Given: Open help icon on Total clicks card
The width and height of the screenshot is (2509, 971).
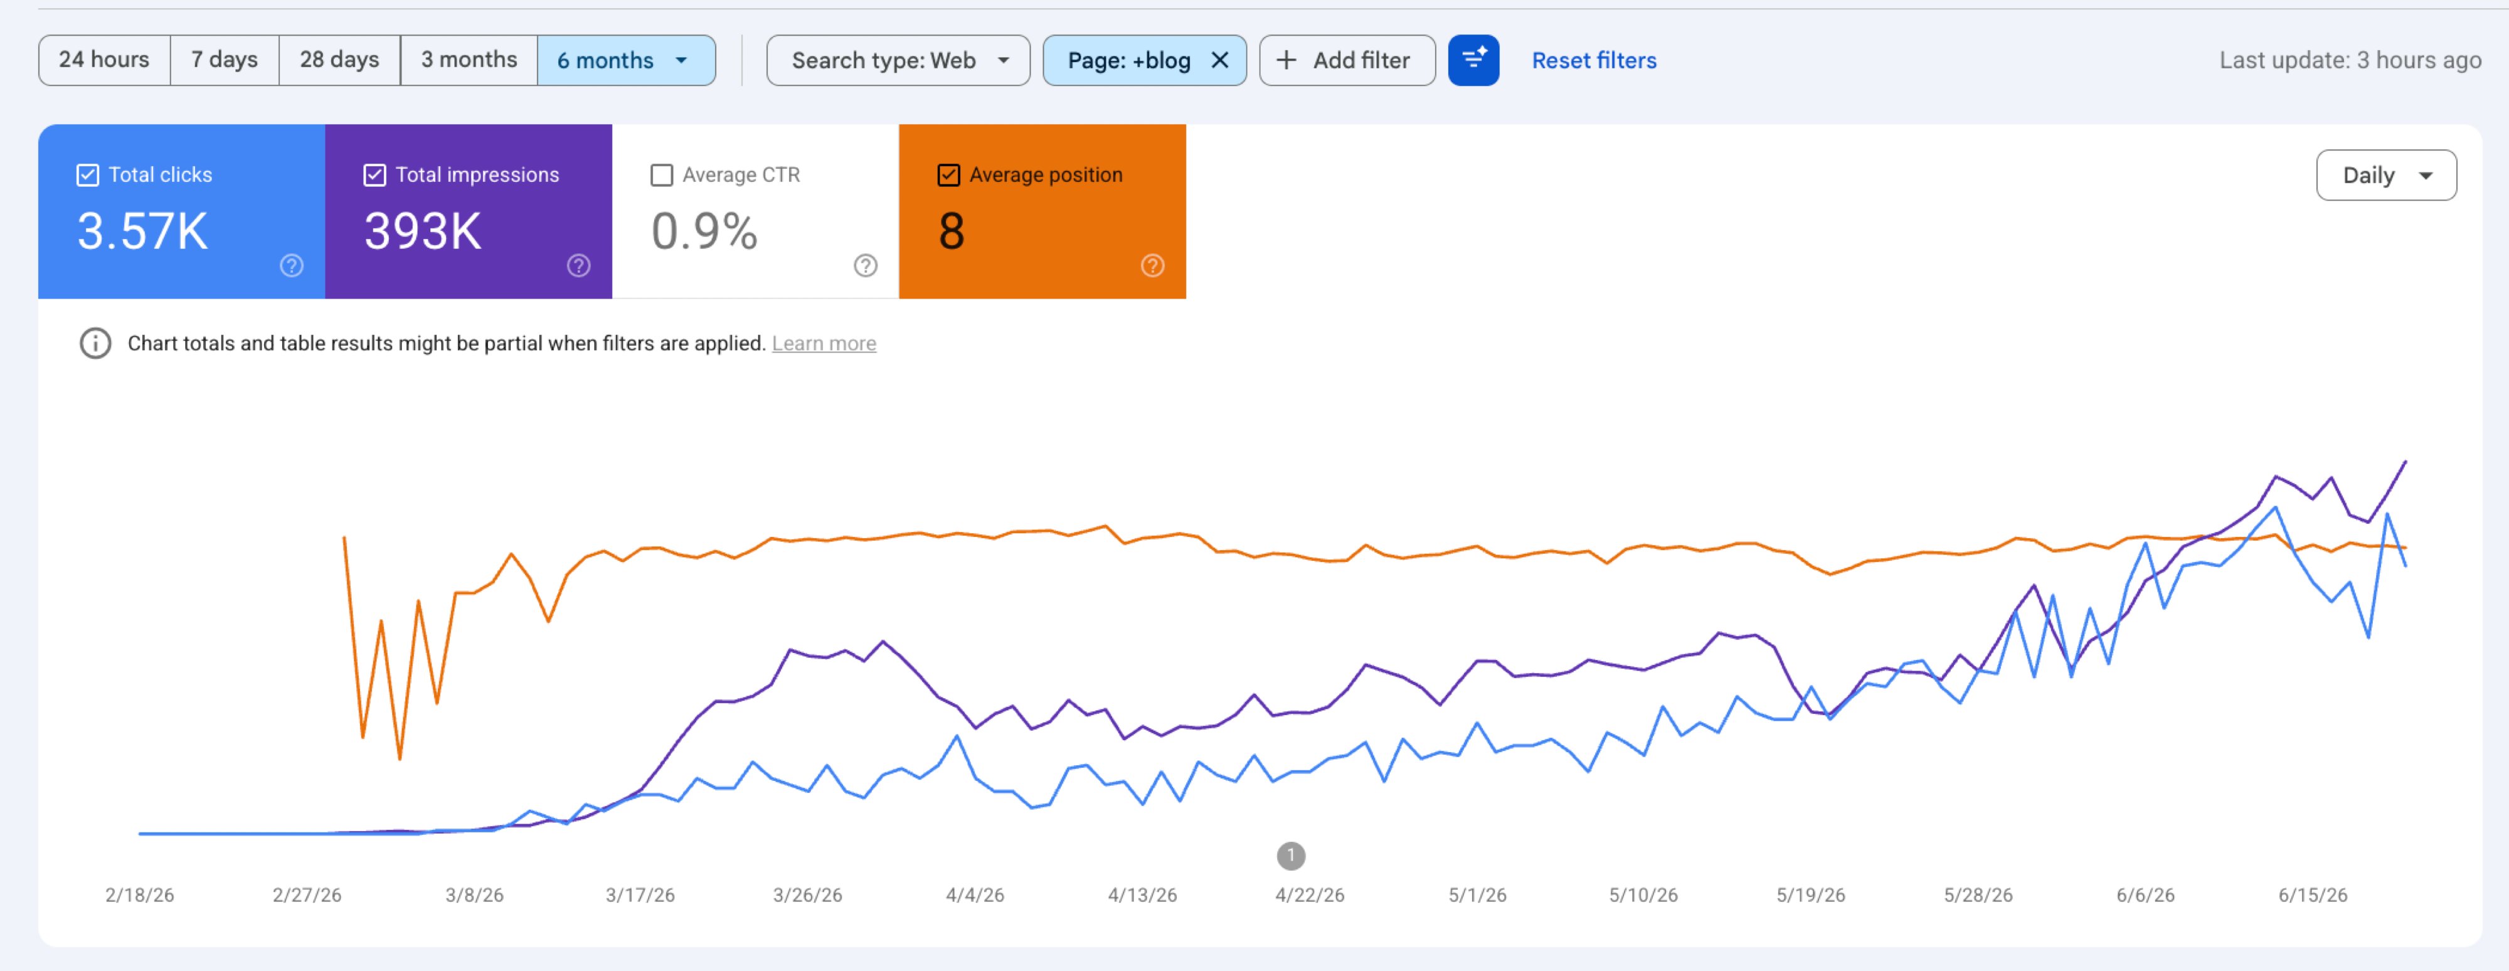Looking at the screenshot, I should click(x=291, y=266).
